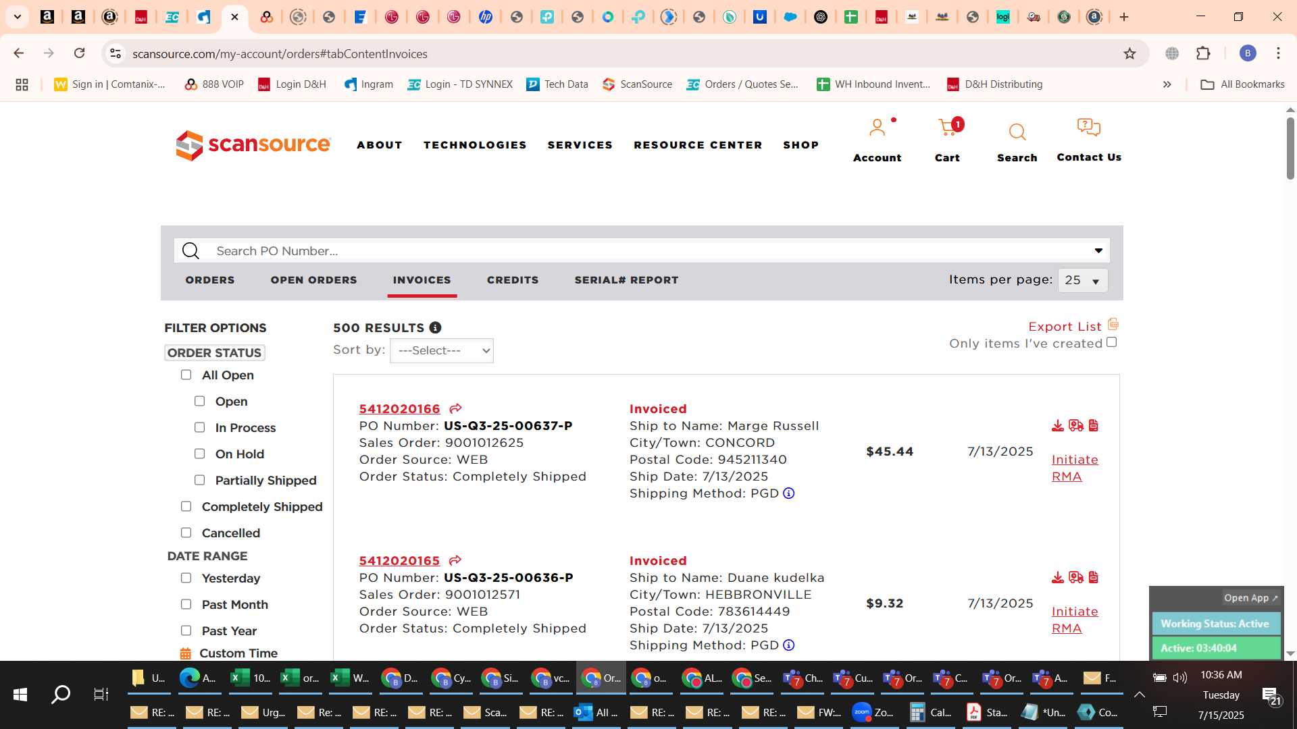Open the Resource Center menu
Image resolution: width=1297 pixels, height=729 pixels.
pos(698,145)
